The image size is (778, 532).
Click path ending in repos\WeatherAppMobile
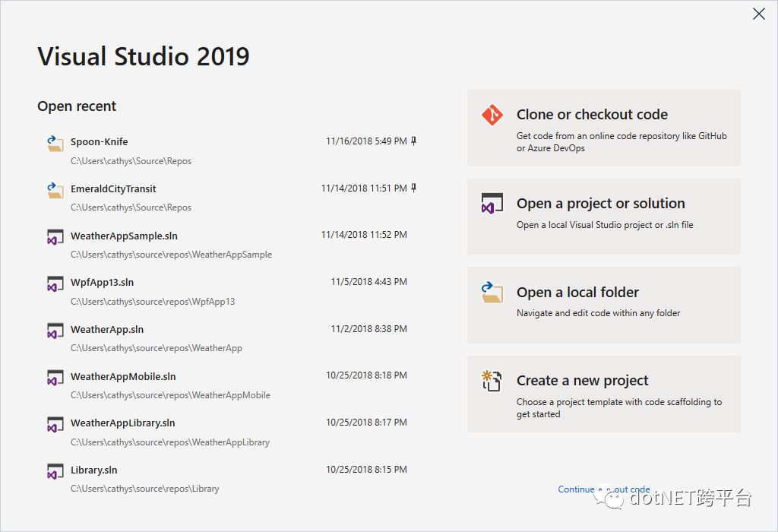pyautogui.click(x=170, y=395)
